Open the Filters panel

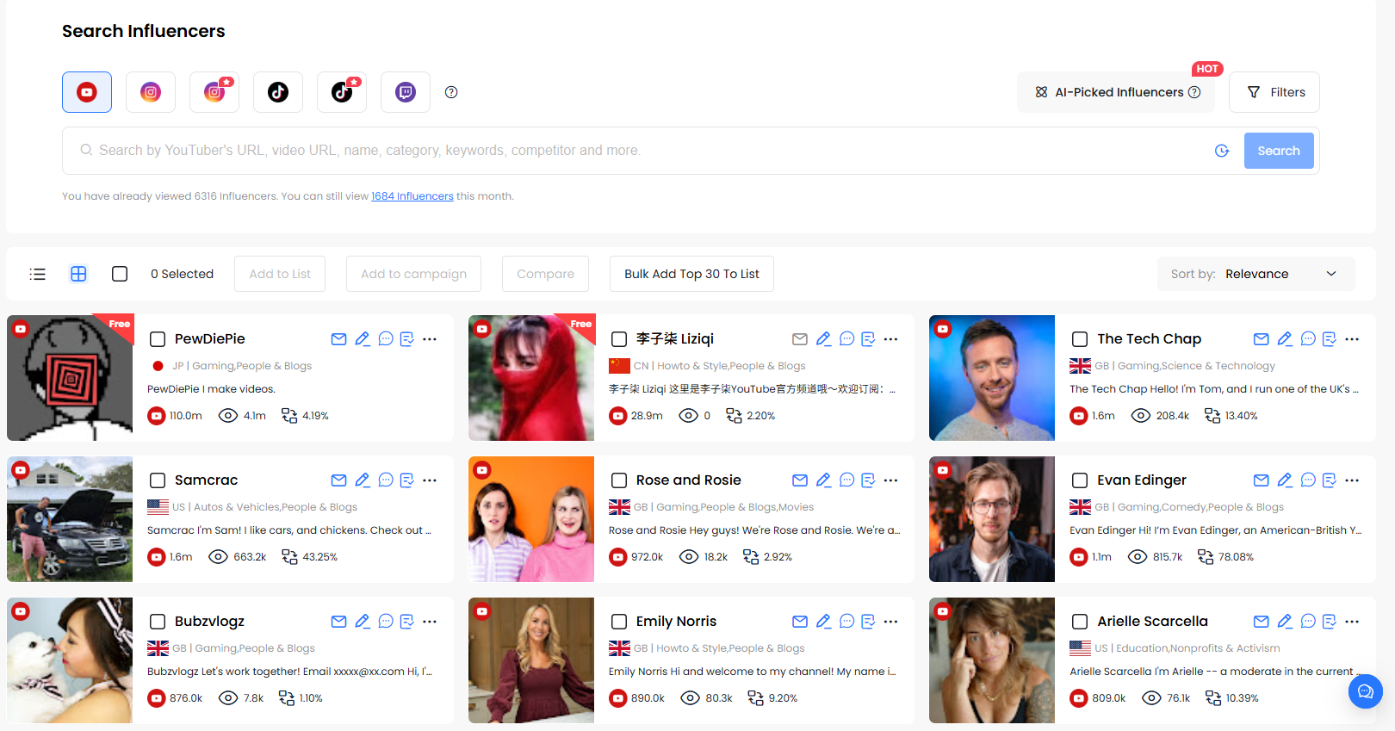[1274, 92]
